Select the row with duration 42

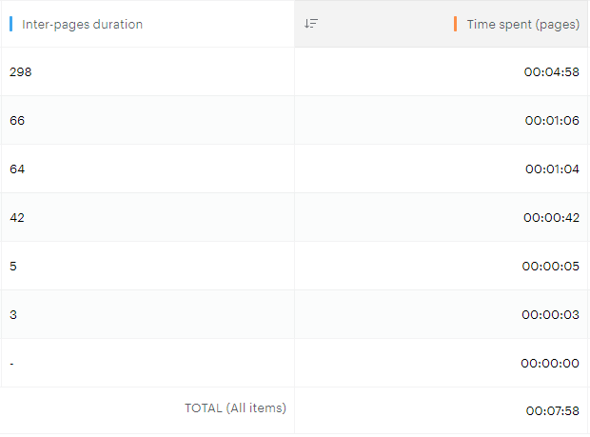point(17,218)
